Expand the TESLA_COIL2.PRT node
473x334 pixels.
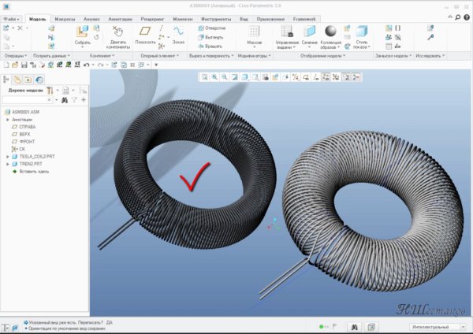point(8,157)
